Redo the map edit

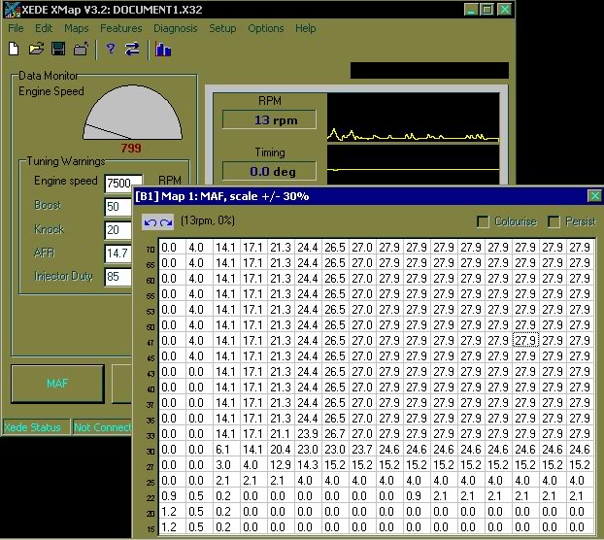(x=166, y=222)
